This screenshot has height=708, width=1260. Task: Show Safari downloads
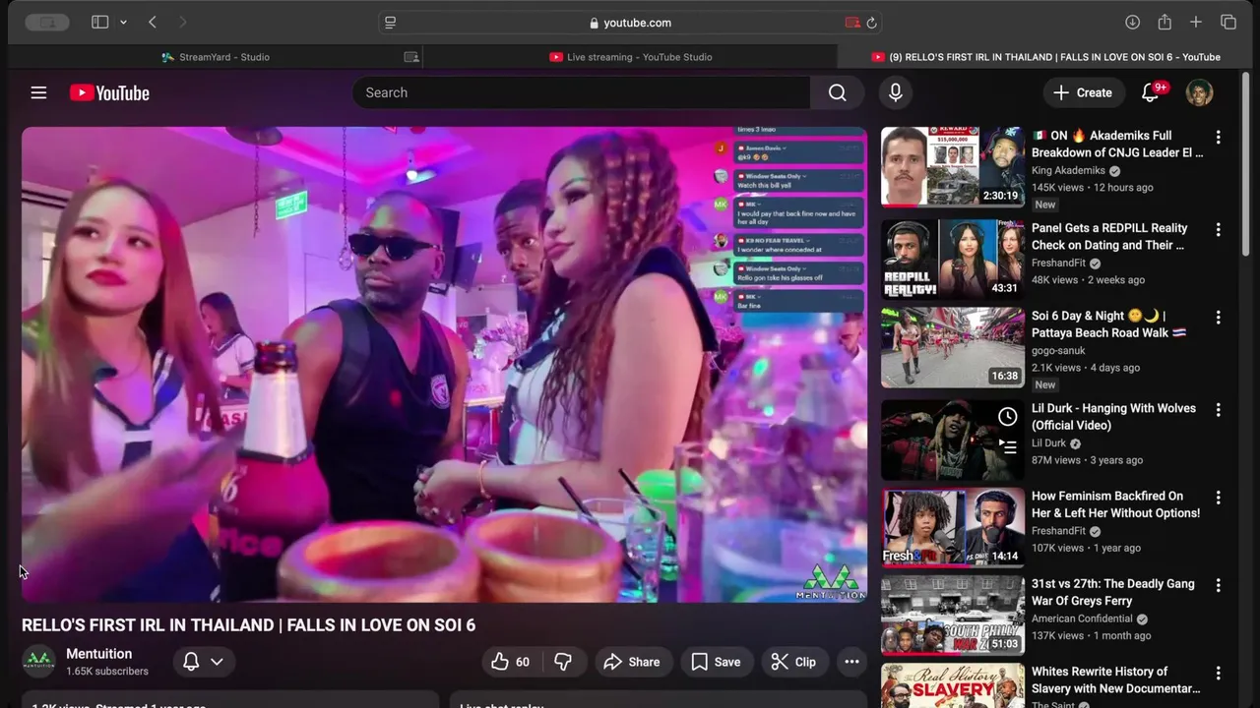coord(1133,23)
